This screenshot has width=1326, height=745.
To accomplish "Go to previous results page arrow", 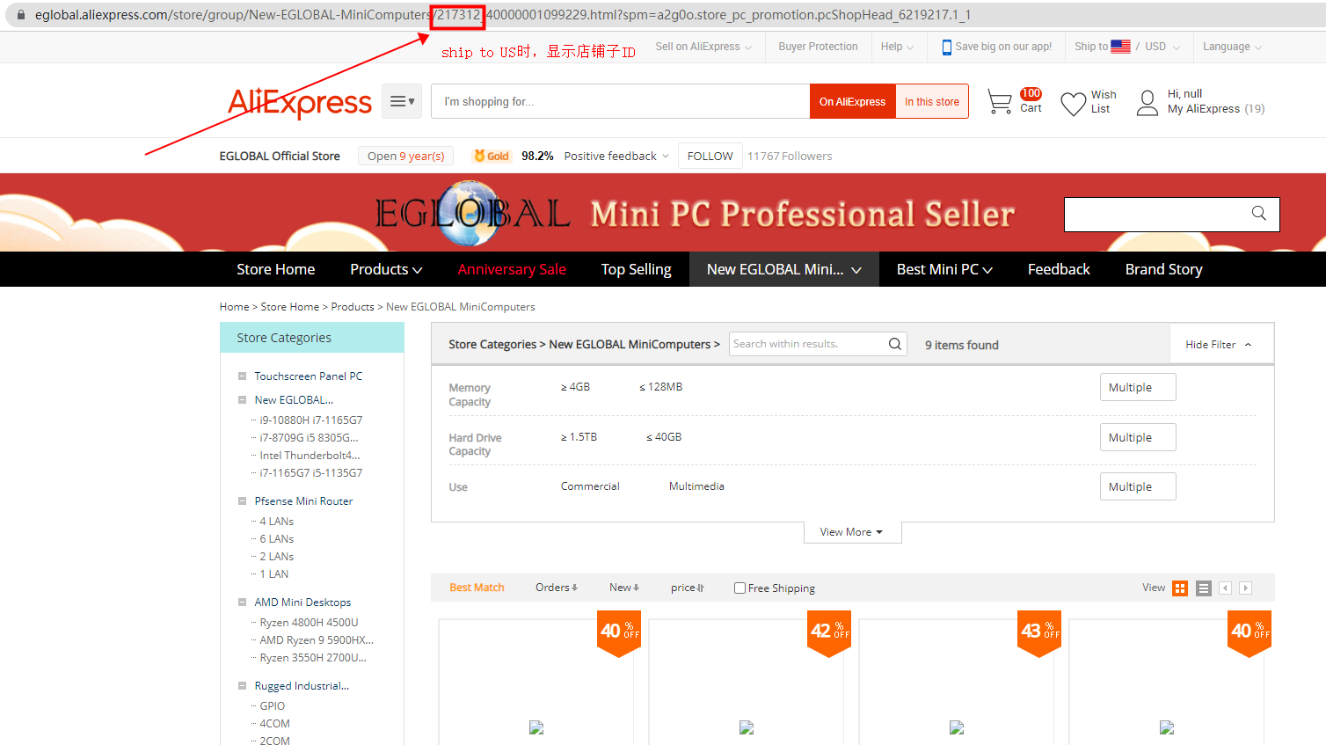I will click(x=1226, y=588).
